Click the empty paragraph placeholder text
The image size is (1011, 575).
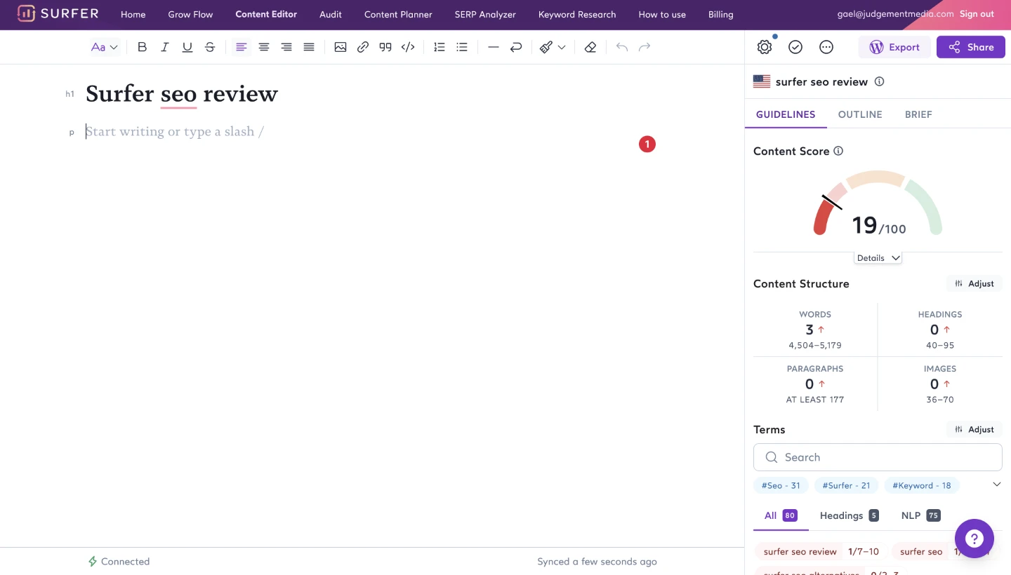[x=175, y=132]
